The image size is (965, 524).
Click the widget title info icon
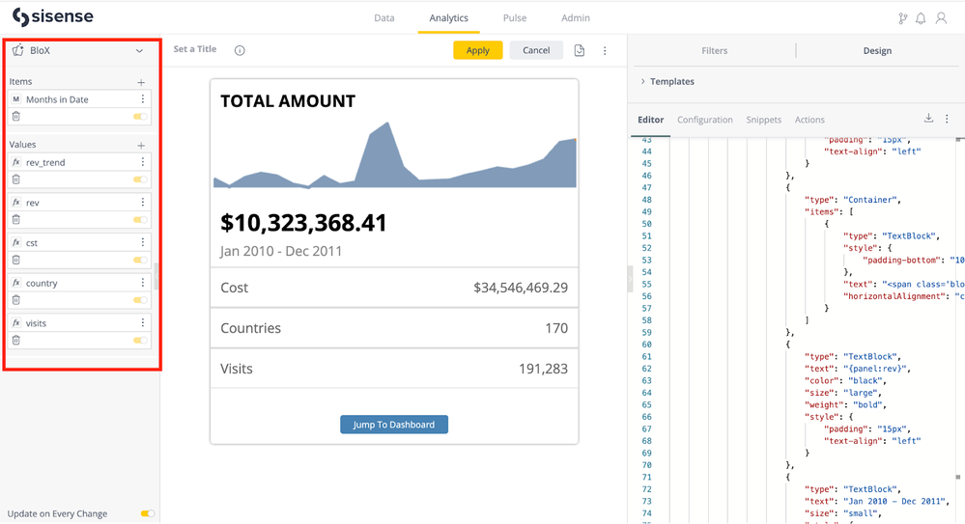(x=240, y=50)
